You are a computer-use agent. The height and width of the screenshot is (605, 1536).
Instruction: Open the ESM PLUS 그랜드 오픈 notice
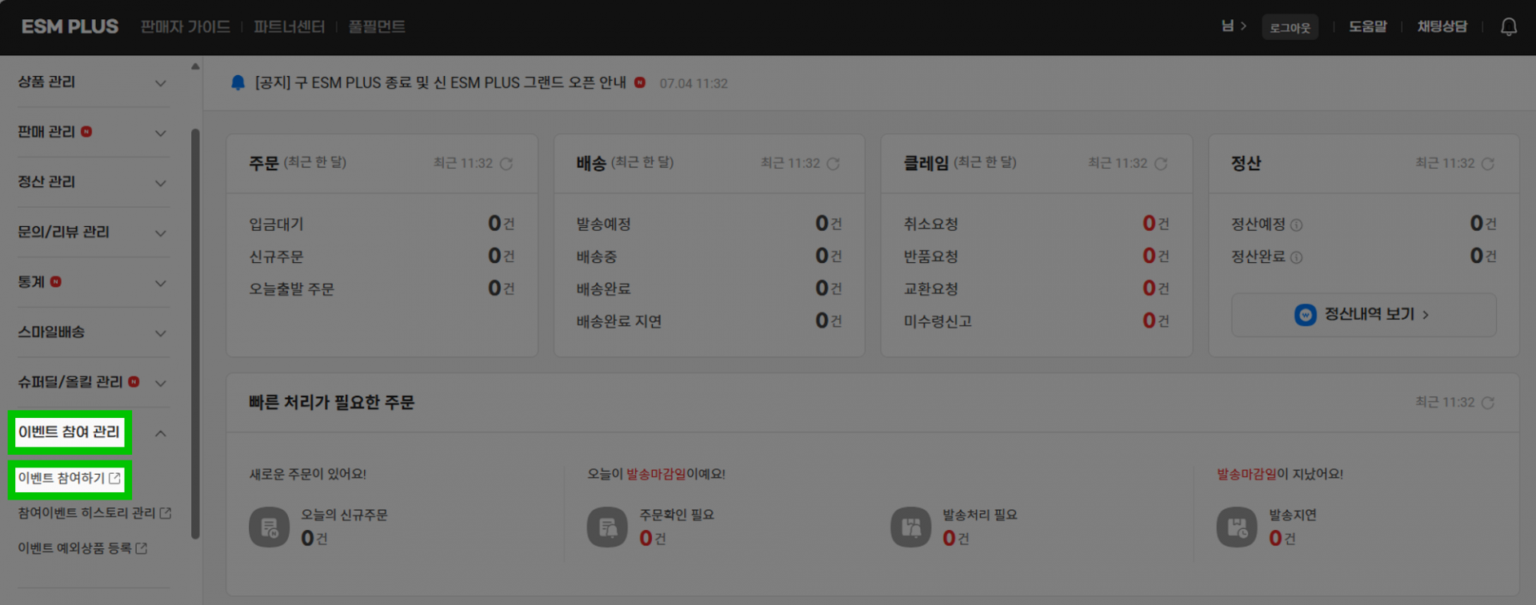[x=441, y=83]
